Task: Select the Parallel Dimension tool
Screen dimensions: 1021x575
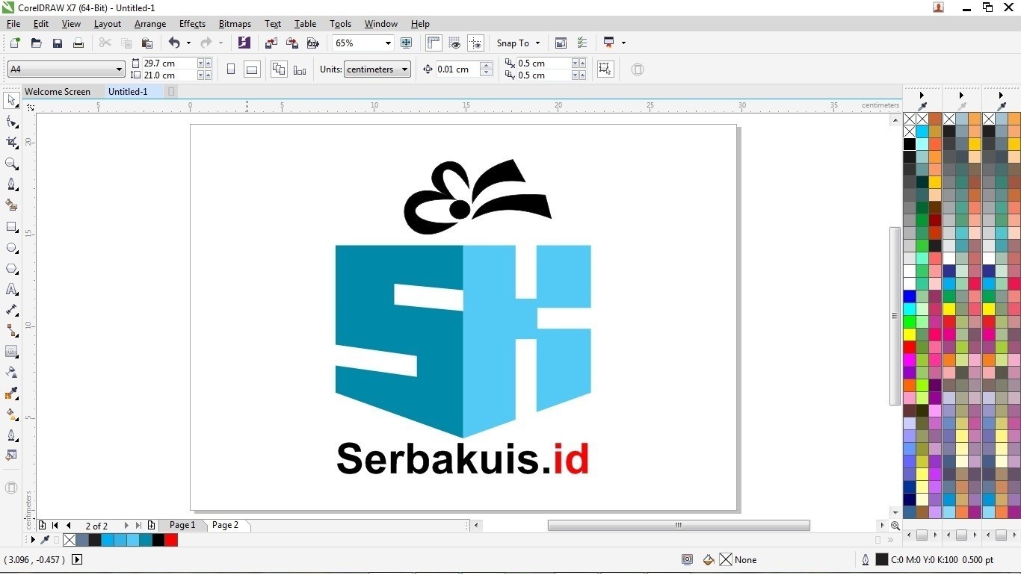Action: 11,310
